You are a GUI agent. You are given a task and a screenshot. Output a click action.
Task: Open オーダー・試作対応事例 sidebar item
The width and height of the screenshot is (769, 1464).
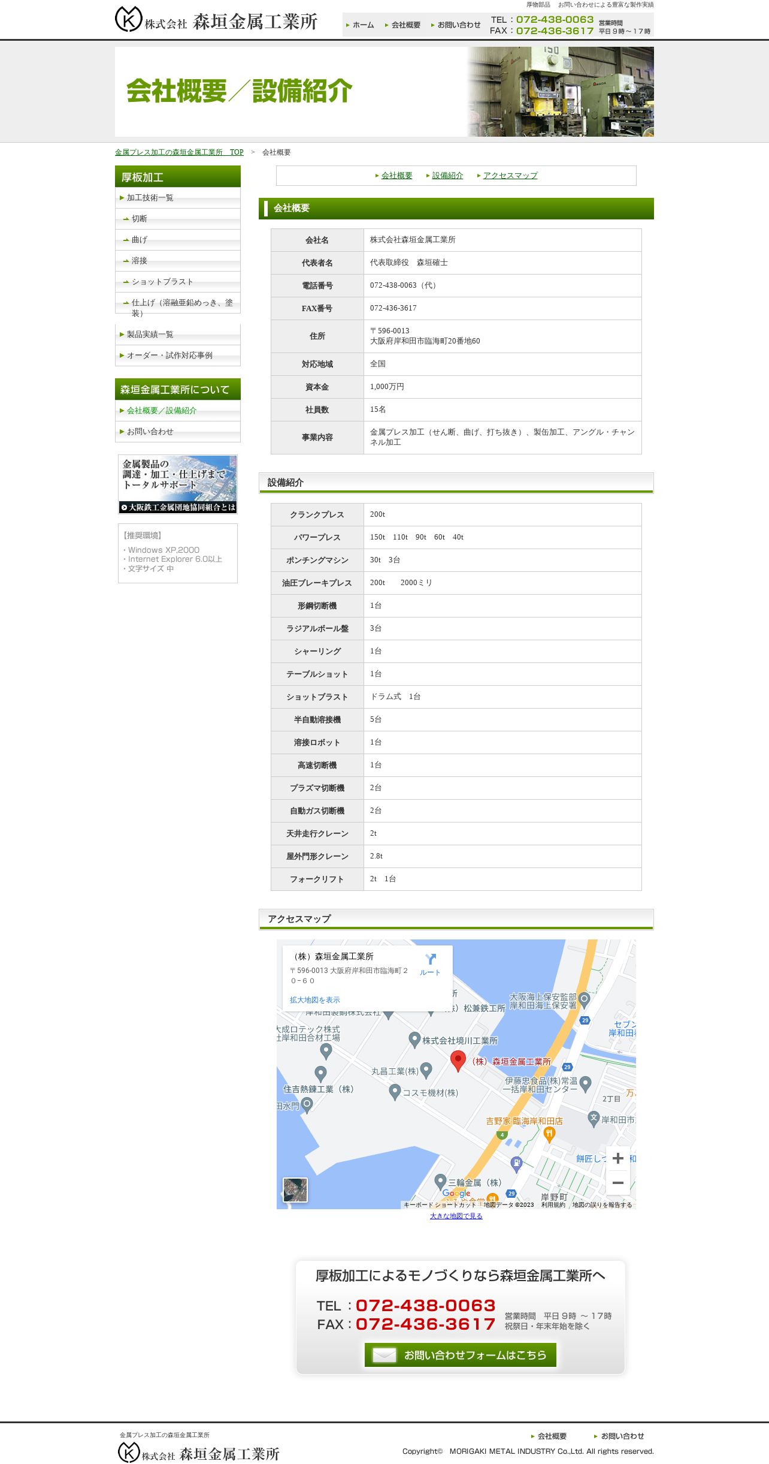tap(178, 356)
